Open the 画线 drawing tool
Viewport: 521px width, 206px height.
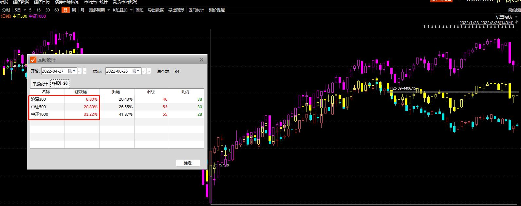tap(140, 10)
